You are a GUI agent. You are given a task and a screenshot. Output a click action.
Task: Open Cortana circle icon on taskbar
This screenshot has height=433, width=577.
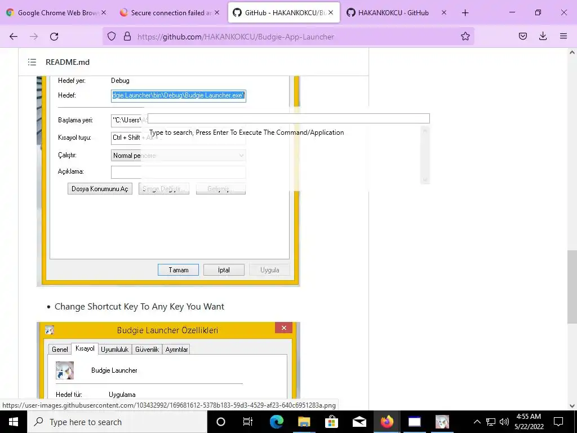[x=220, y=422]
